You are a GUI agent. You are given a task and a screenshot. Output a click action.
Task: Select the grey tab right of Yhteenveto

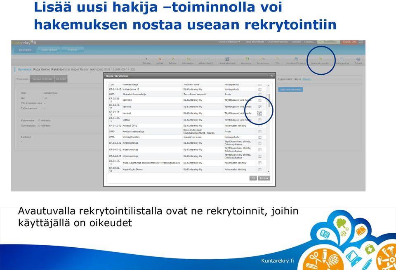point(42,79)
